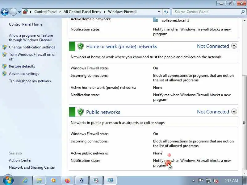Restore down the Windows Firewall window
This screenshot has height=185, width=247.
(x=231, y=3)
